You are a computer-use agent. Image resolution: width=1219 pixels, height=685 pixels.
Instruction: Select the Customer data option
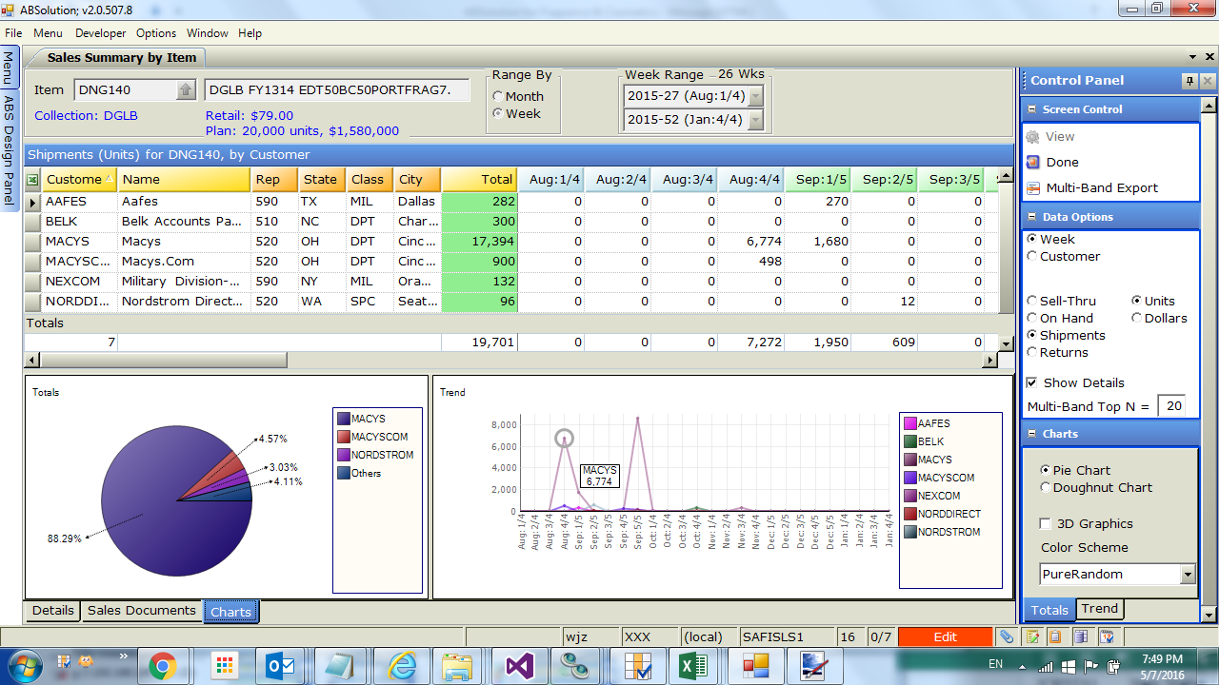pos(1032,256)
